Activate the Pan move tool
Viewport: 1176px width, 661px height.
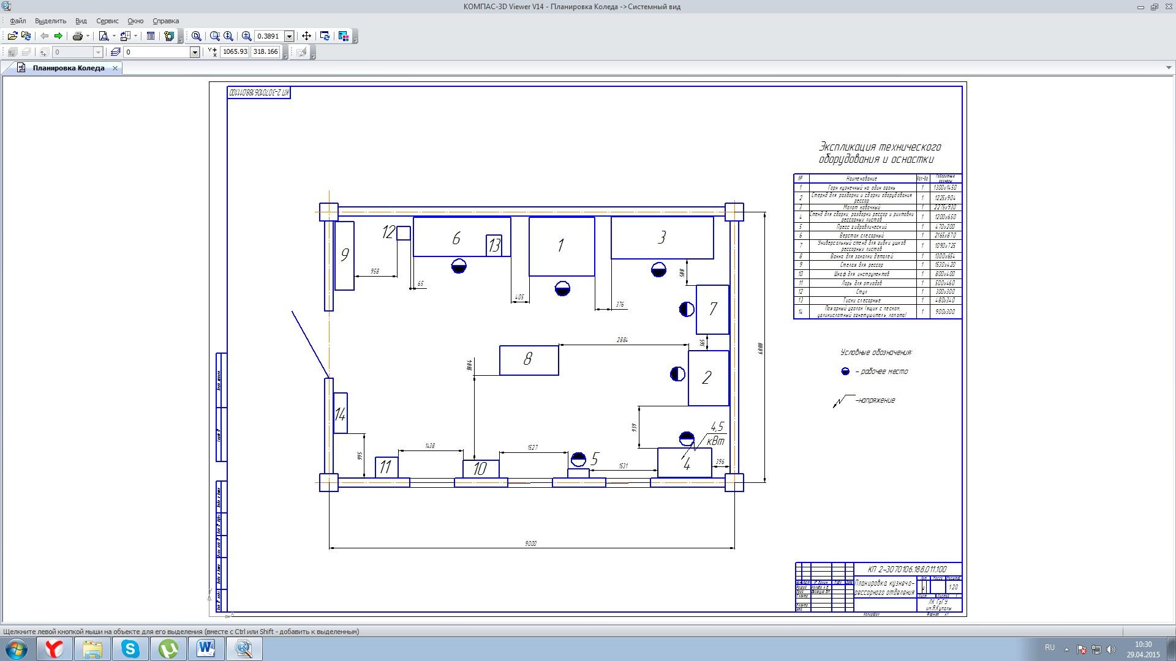[306, 36]
